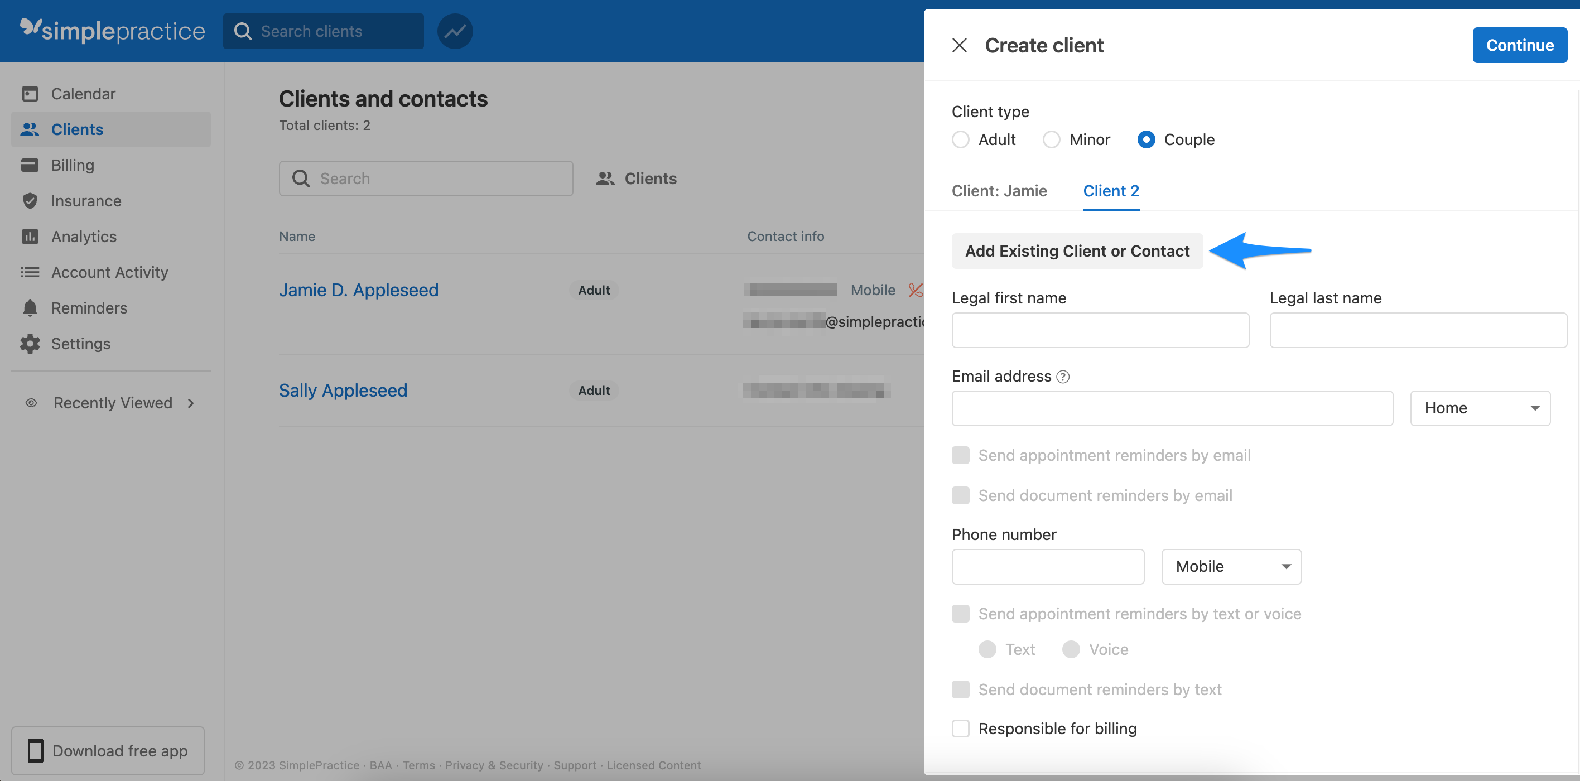This screenshot has height=781, width=1580.
Task: Open the Home email type dropdown
Action: 1480,407
